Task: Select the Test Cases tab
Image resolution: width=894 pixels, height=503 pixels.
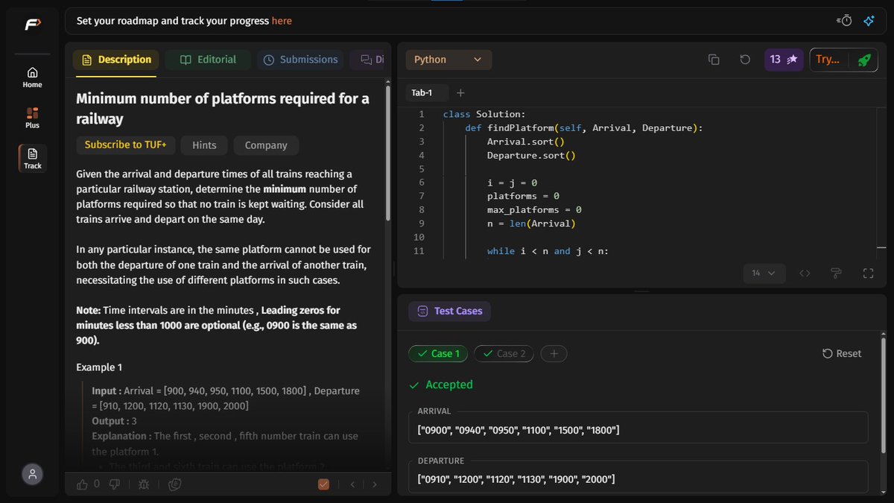Action: click(x=449, y=311)
